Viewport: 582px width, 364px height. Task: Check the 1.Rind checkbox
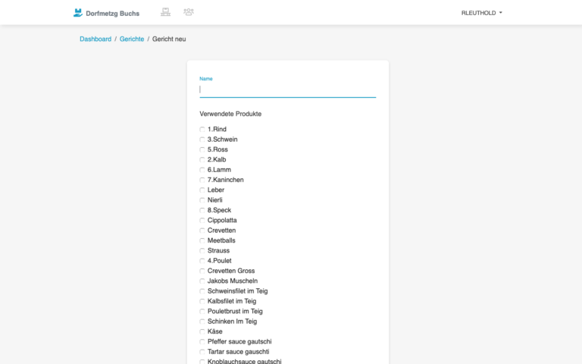tap(202, 129)
